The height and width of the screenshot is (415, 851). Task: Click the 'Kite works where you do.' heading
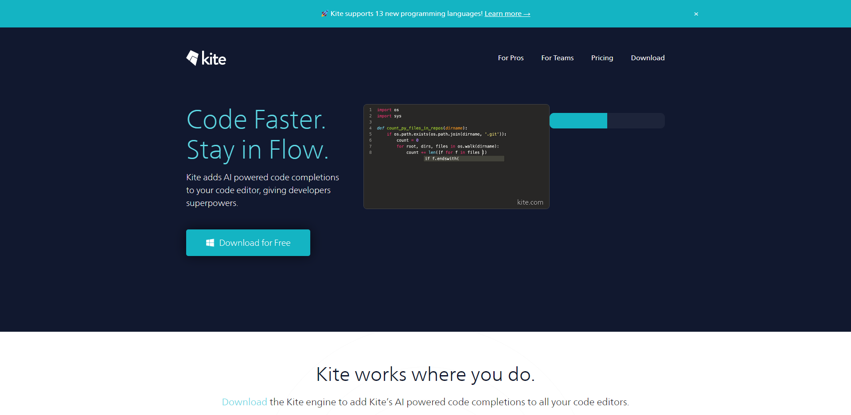425,374
